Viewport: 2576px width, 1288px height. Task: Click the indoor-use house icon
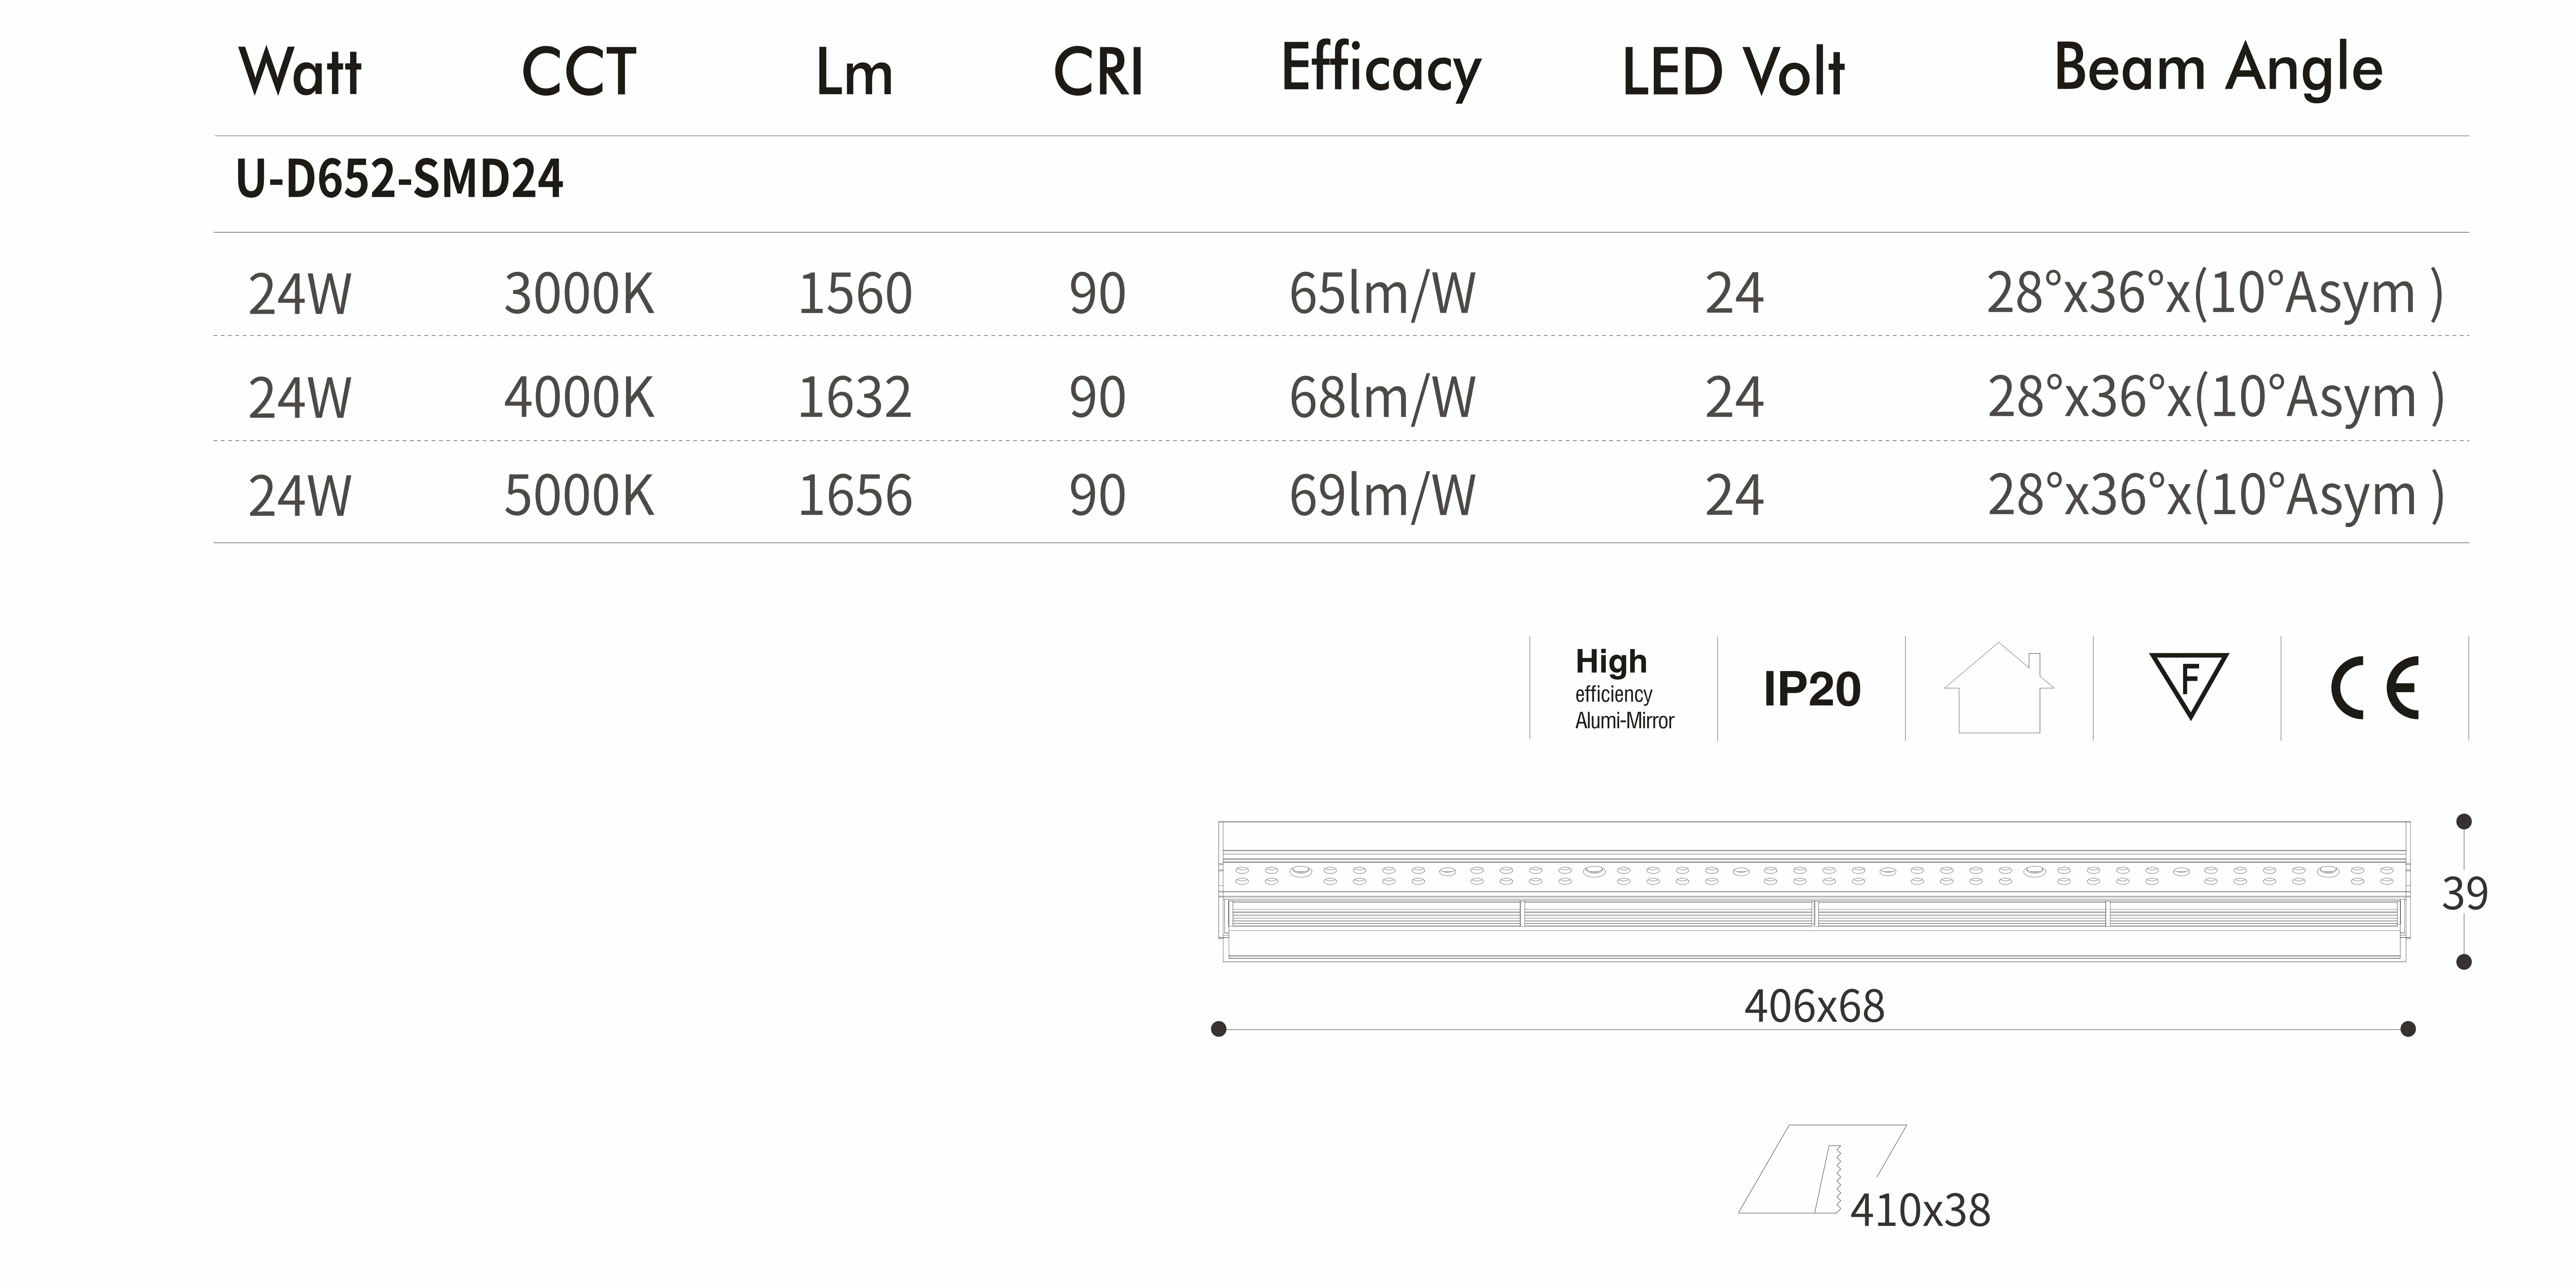coord(1999,688)
